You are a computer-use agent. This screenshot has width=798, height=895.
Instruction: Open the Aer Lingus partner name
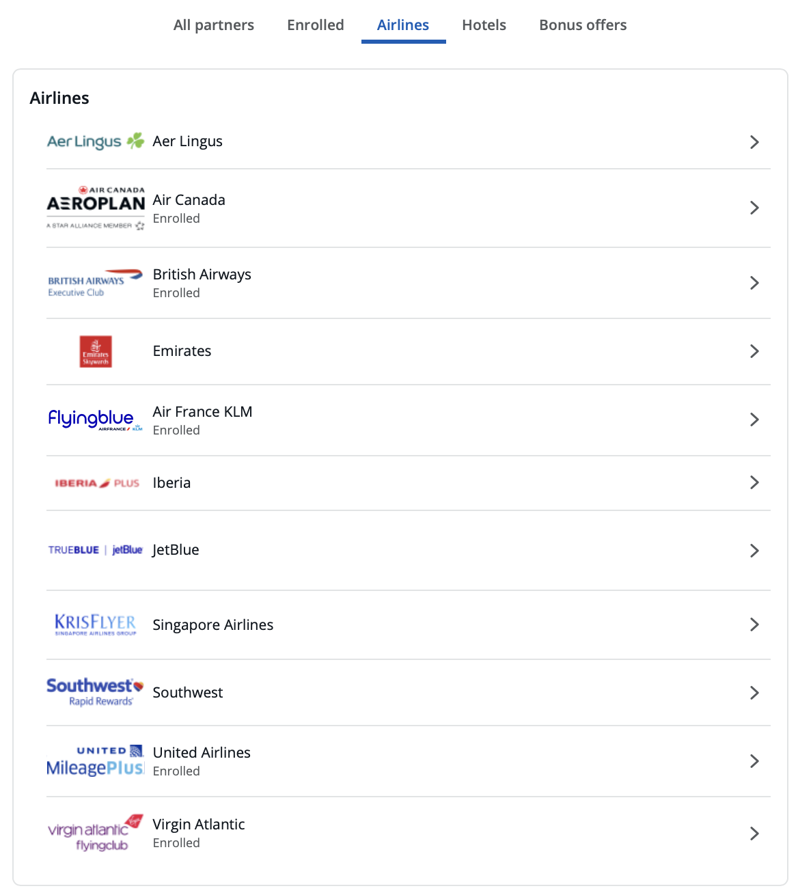click(187, 141)
